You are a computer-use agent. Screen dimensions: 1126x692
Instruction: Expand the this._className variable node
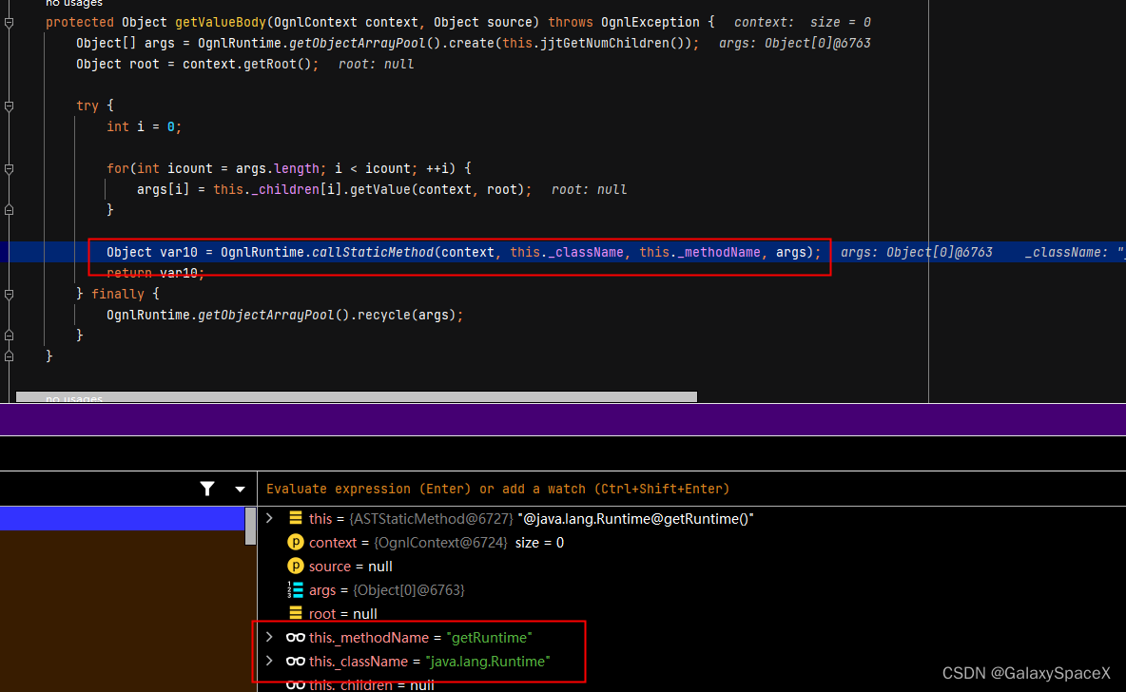(x=269, y=661)
